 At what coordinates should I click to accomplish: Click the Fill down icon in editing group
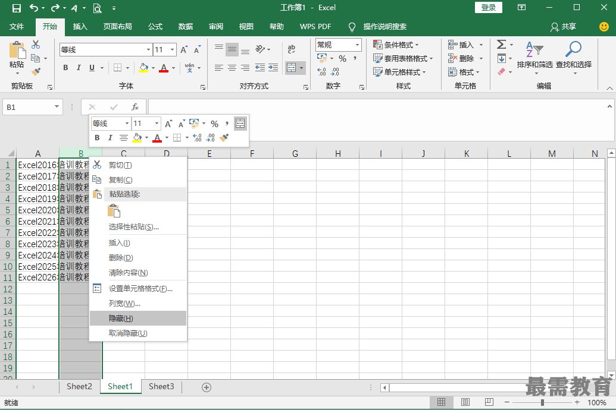point(502,59)
